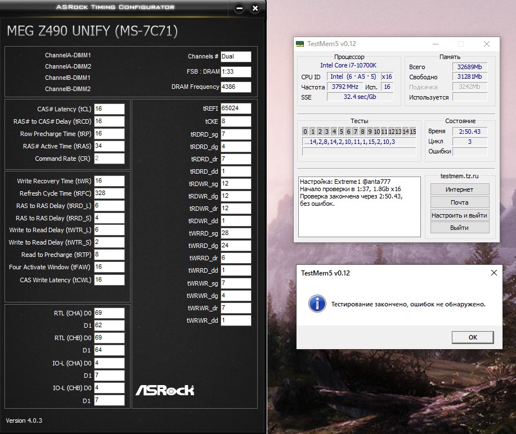This screenshot has width=516, height=434.
Task: Click the tWRWR_sg value field
Action: coord(236,283)
